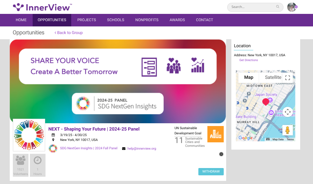The image size is (313, 184).
Task: Click the location pin icon by address
Action: coord(53,140)
